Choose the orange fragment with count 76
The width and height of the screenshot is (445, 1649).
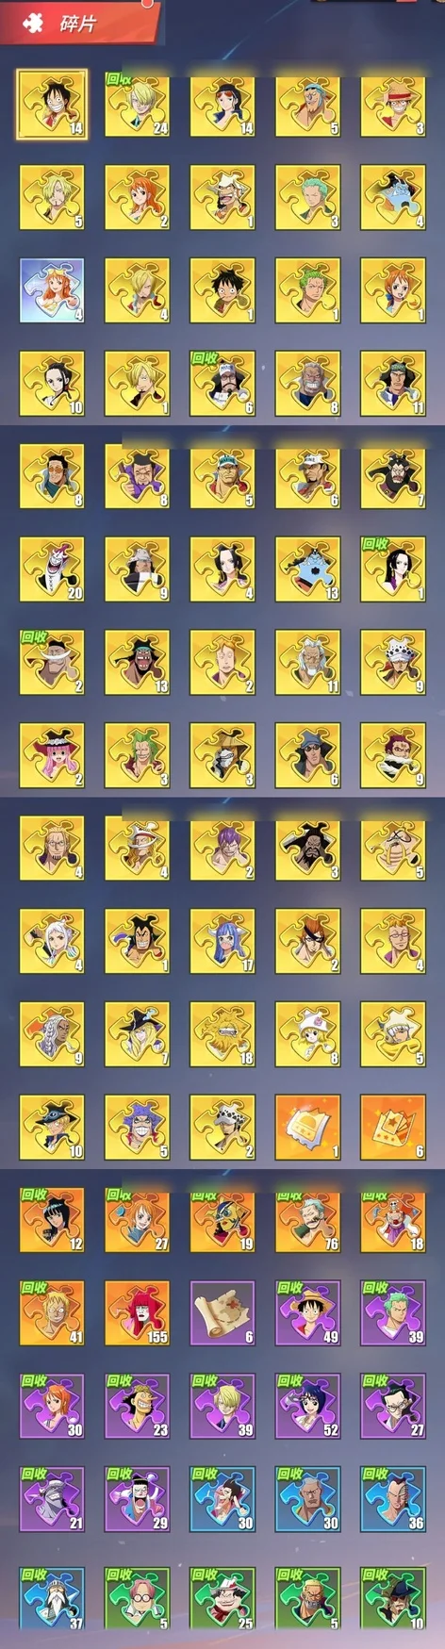308,1220
